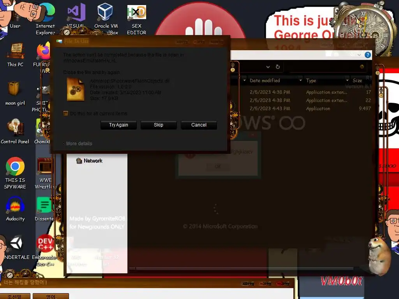Open the Audacity desktop icon
Image resolution: width=399 pixels, height=299 pixels.
15,209
